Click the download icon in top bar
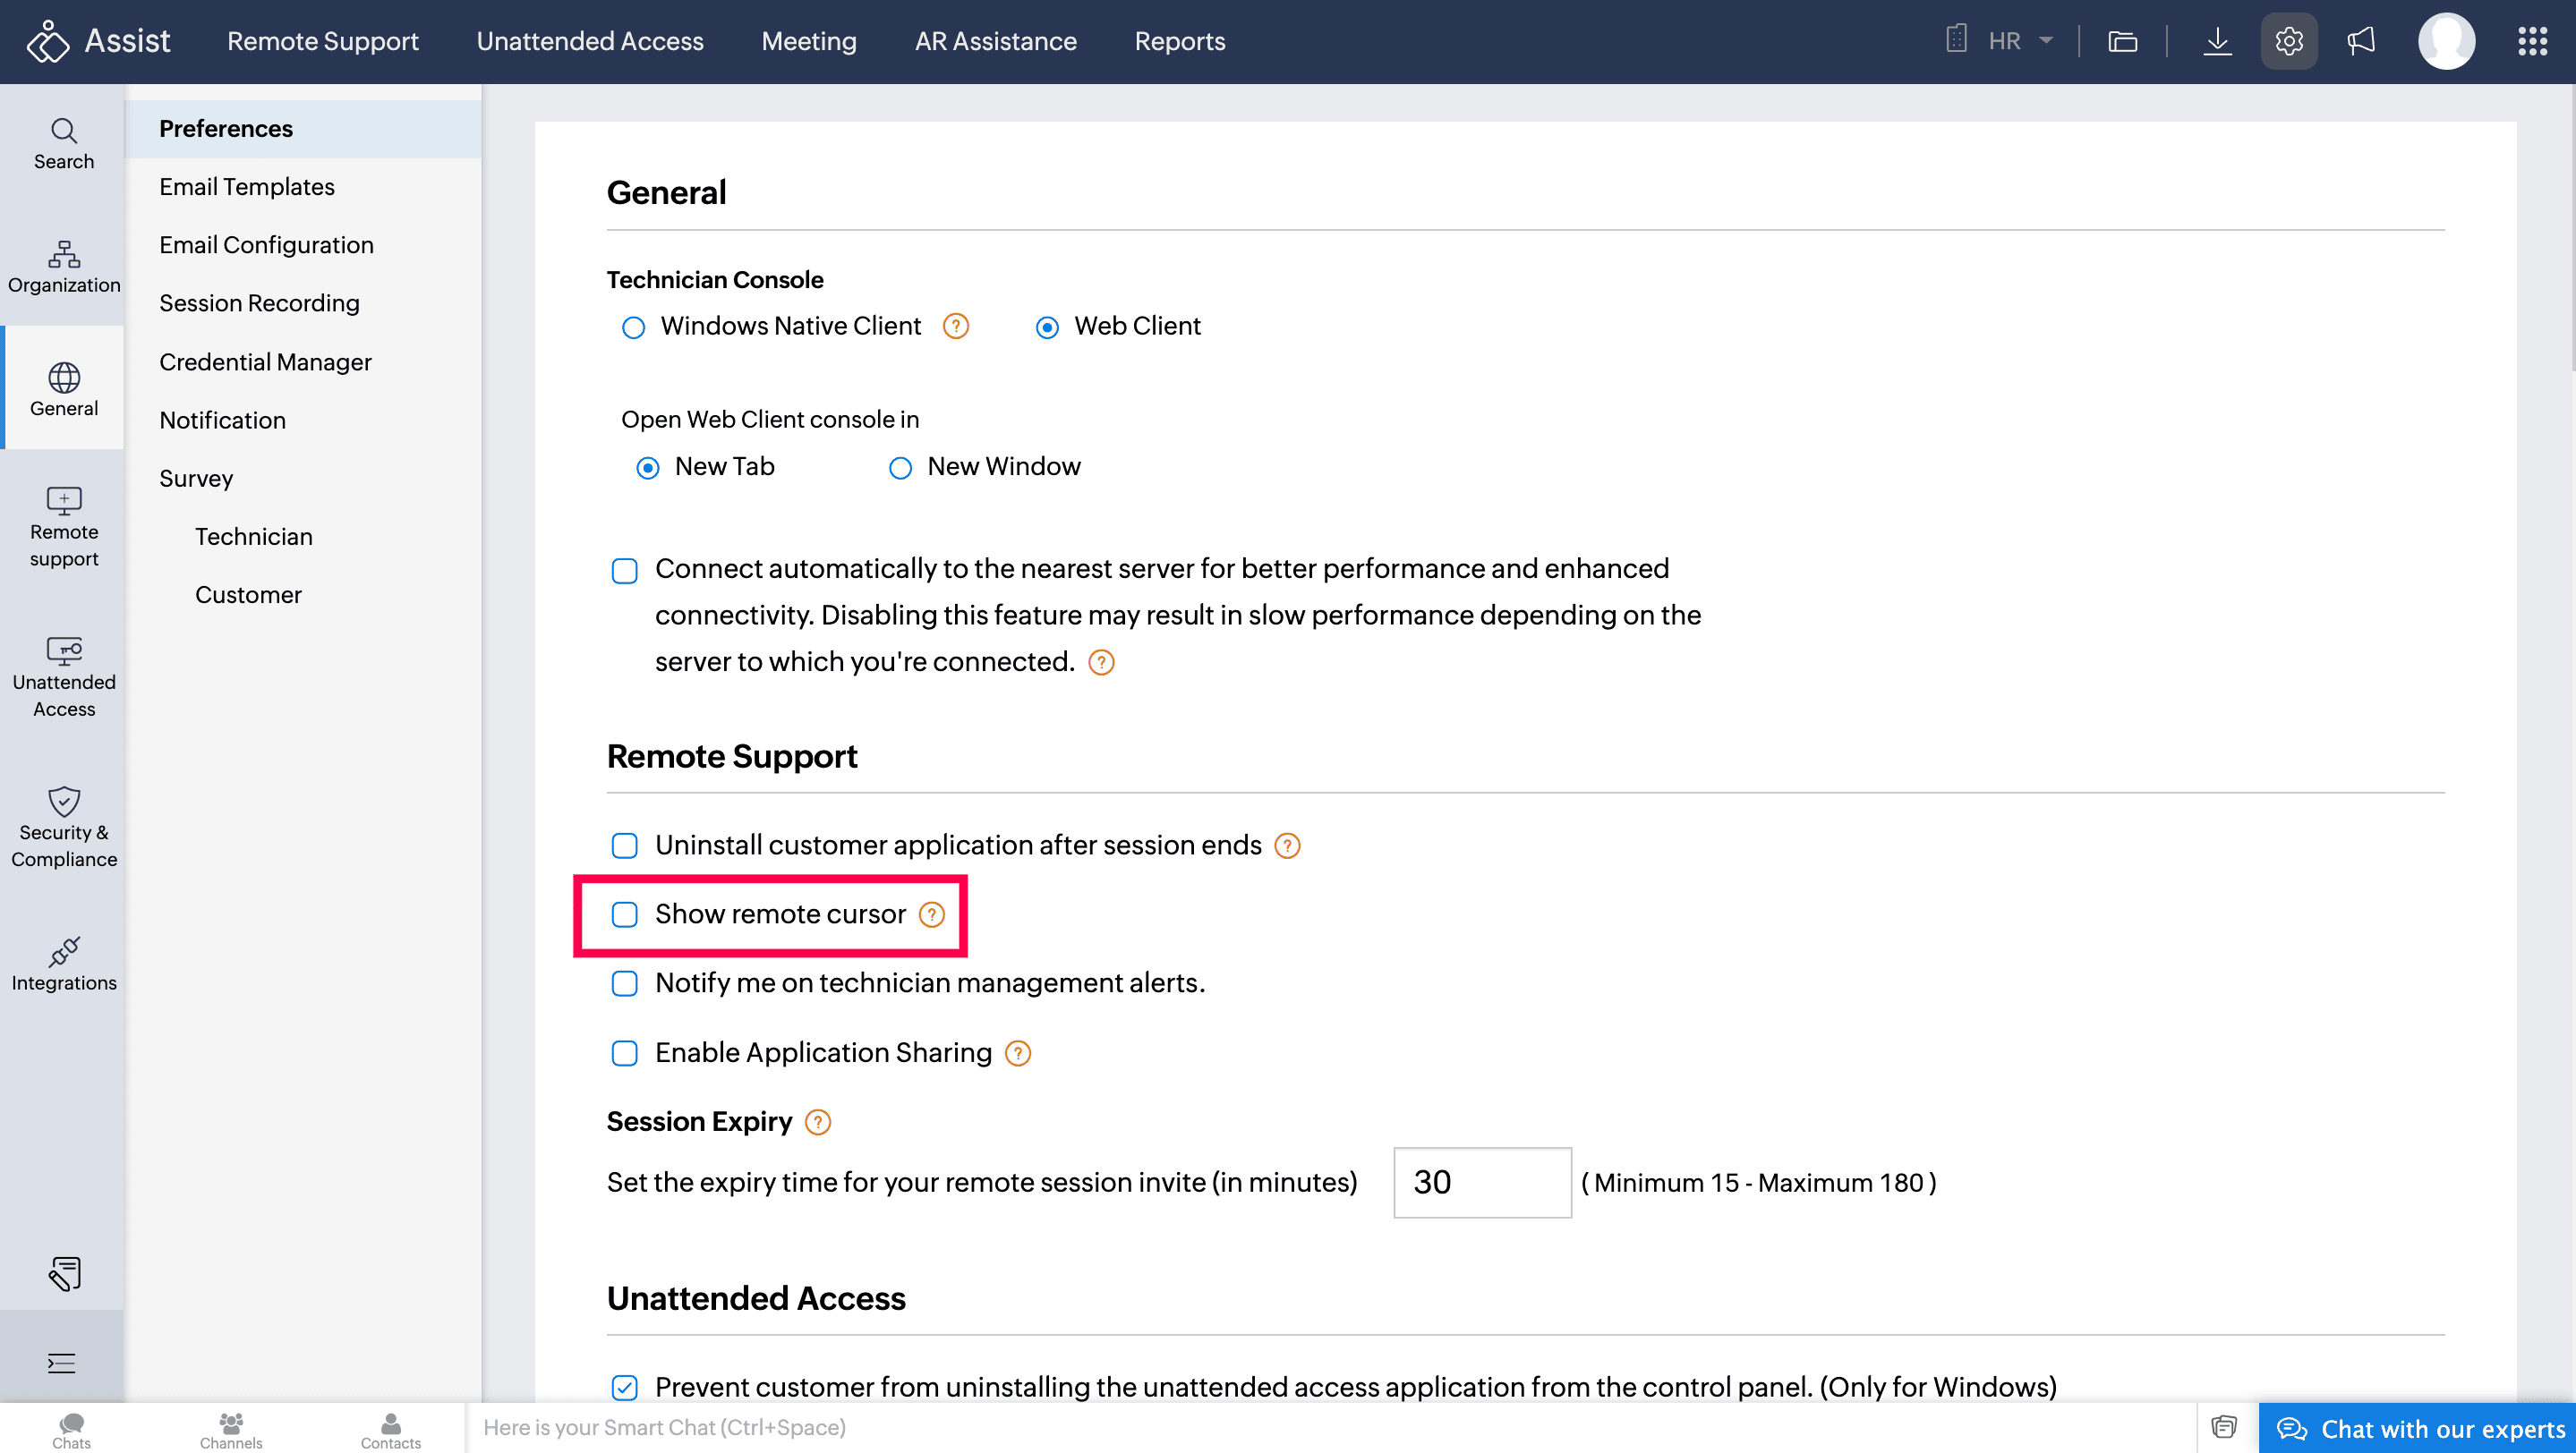Screen dimensions: 2576x1453 pos(2217,41)
